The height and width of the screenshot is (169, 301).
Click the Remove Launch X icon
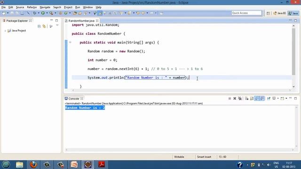click(235, 99)
